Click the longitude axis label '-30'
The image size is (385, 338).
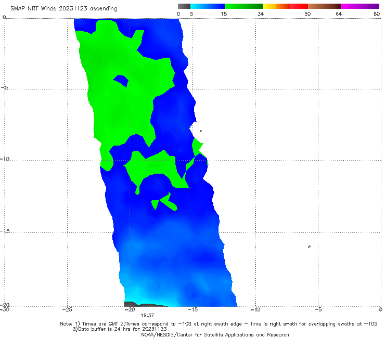[5, 309]
